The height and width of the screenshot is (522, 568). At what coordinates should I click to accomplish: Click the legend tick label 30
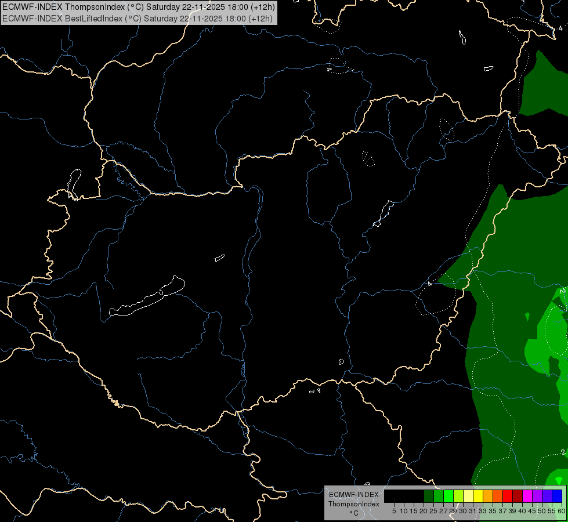[463, 511]
